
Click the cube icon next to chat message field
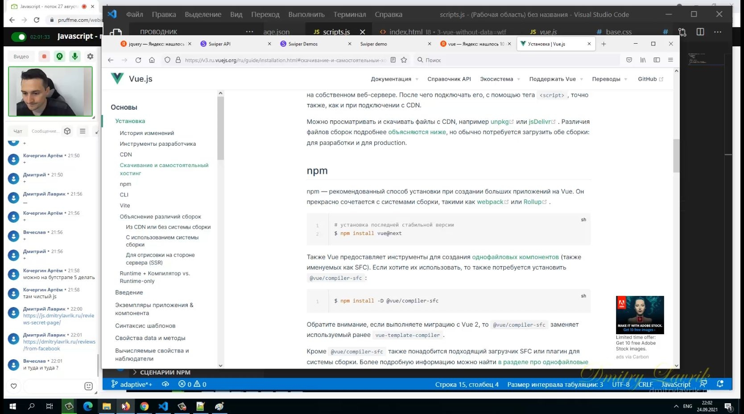click(67, 131)
